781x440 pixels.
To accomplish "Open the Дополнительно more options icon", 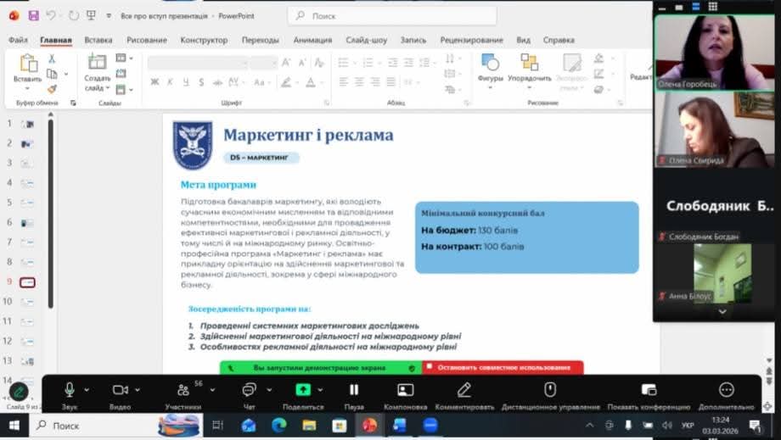I will pos(727,389).
